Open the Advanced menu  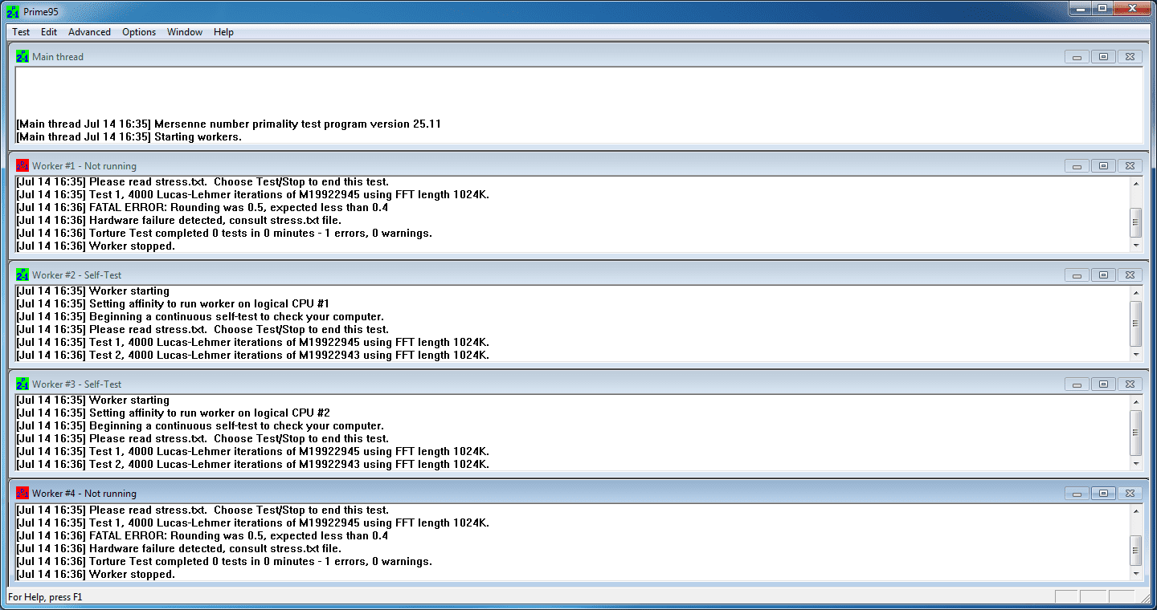click(x=89, y=32)
